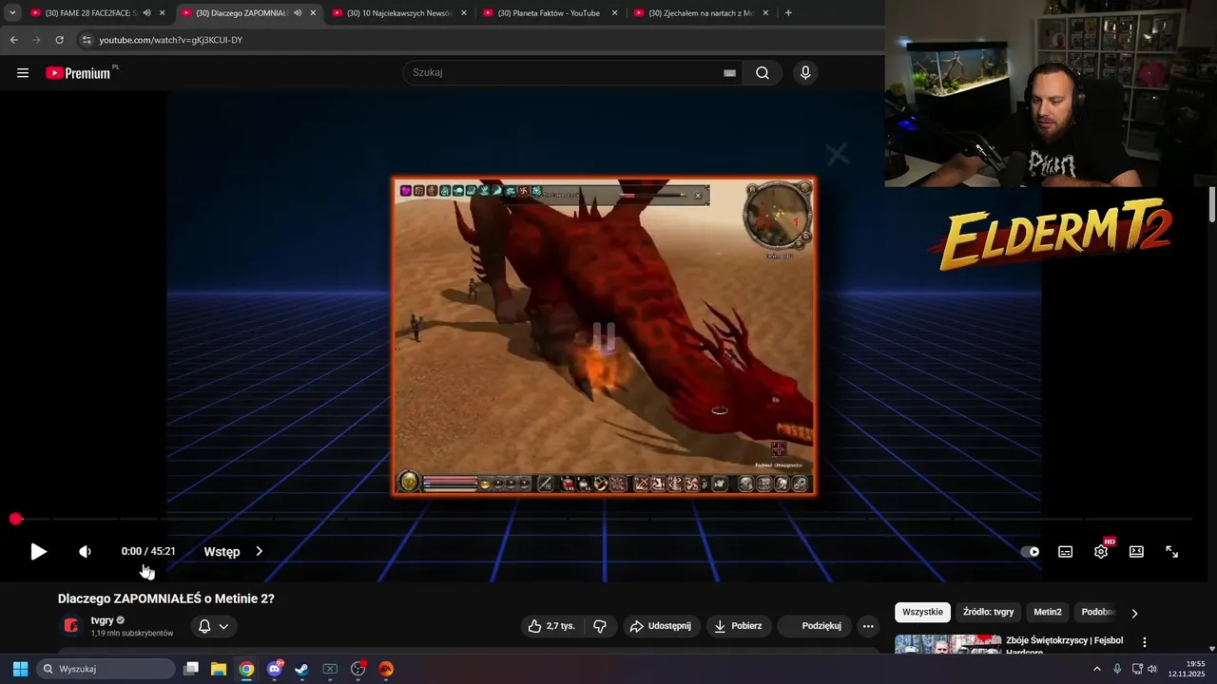
Task: Open the tvgry channel avatar
Action: click(71, 625)
